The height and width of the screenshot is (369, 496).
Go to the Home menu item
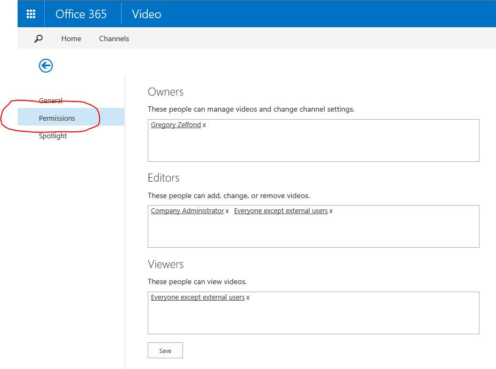(71, 38)
